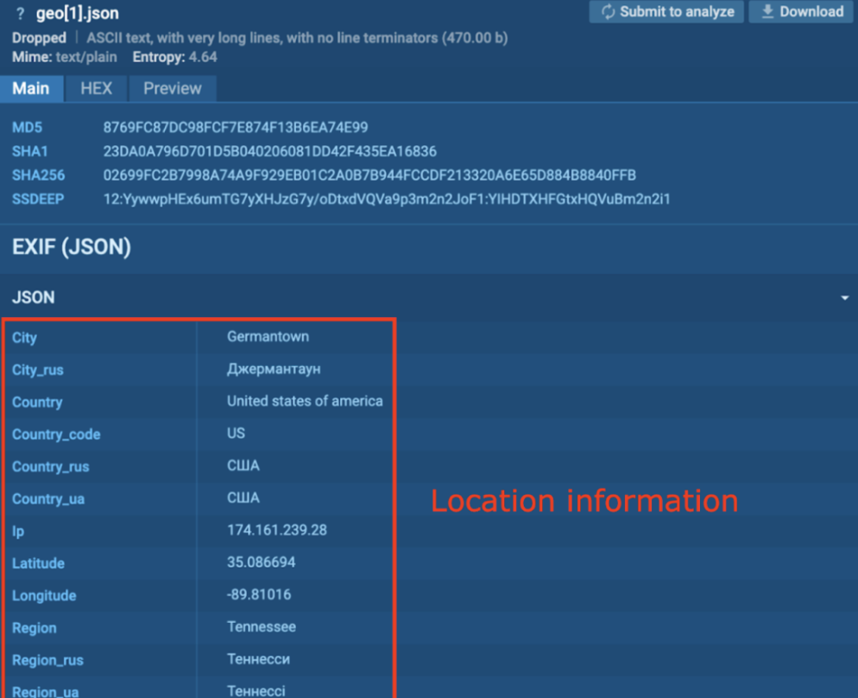Open the Preview tab
858x698 pixels.
pos(172,89)
